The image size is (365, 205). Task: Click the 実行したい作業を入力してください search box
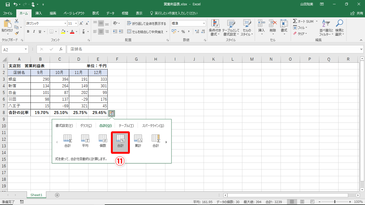click(174, 13)
